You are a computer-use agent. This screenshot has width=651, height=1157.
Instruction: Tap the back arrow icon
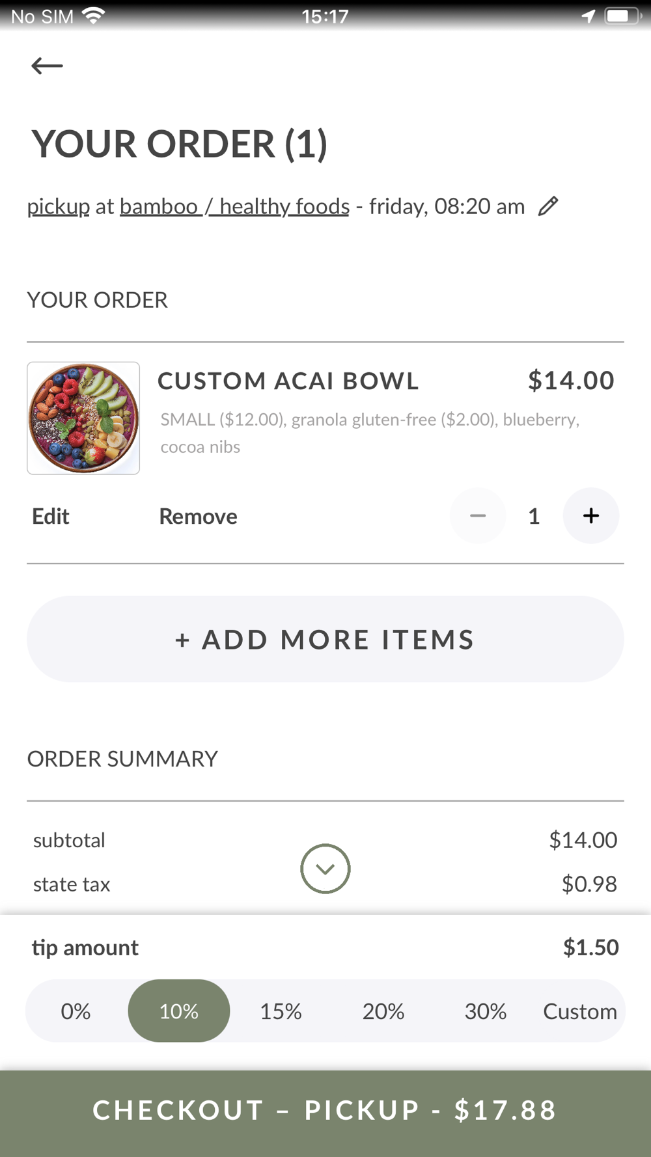click(x=47, y=66)
